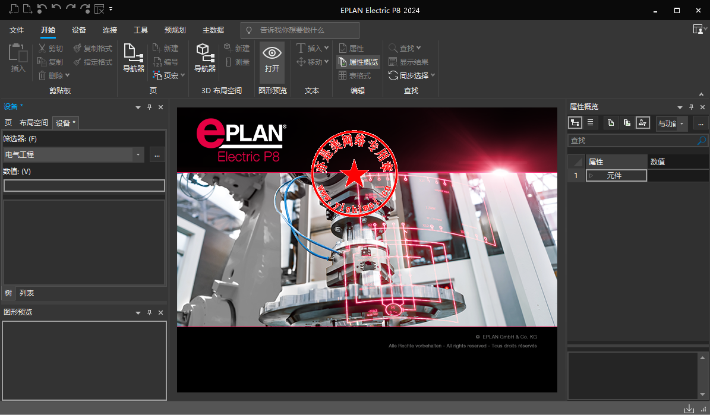Click the 属性 icon in the 编辑 group

pyautogui.click(x=343, y=48)
